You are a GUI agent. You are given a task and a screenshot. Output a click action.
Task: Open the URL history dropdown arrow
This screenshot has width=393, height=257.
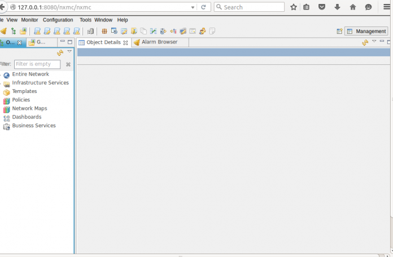(193, 7)
